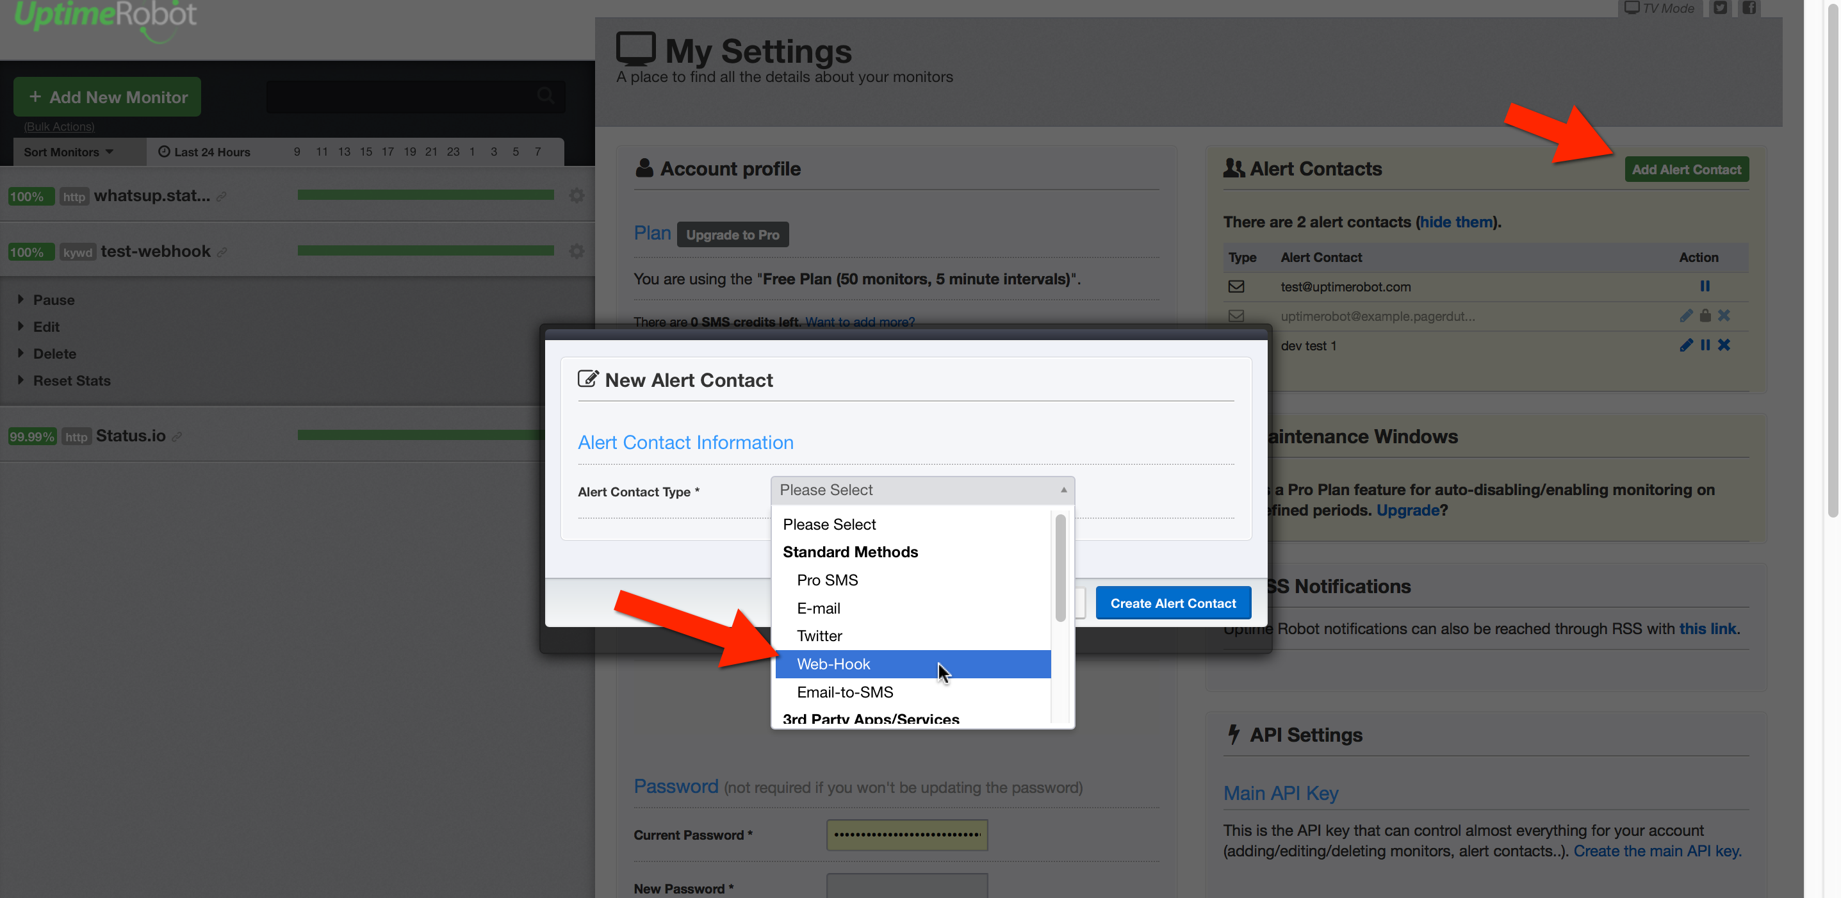The height and width of the screenshot is (898, 1841).
Task: Click envelope icon for pagerduty contact
Action: tap(1236, 316)
